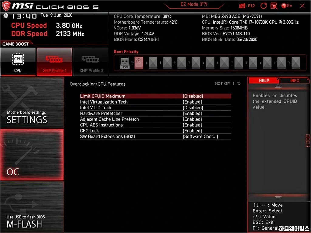Select the USB boot device icon
The image size is (311, 233).
point(125,63)
